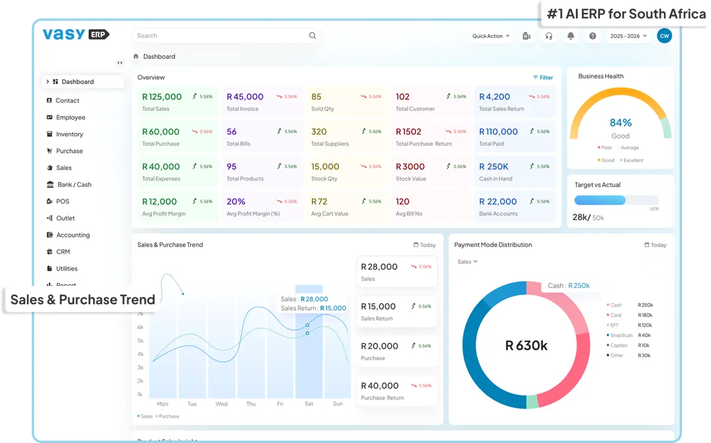Click the CW profile avatar
The height and width of the screenshot is (443, 711).
[664, 36]
